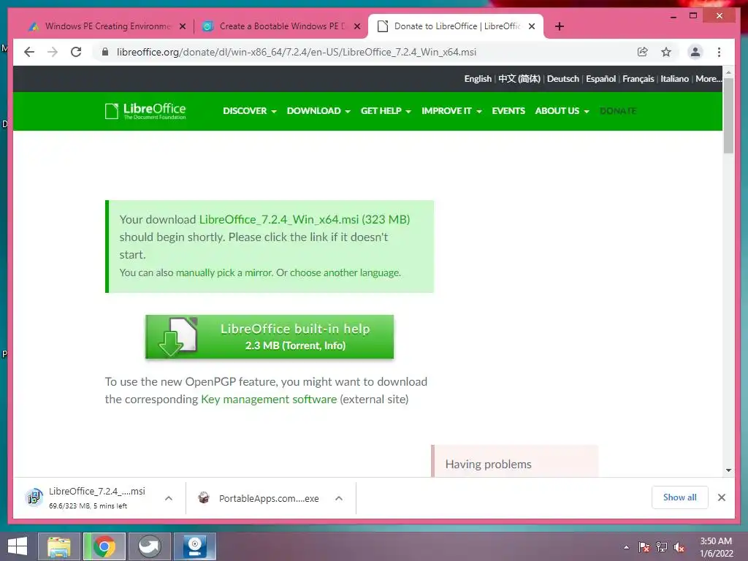
Task: Click the LibreOffice logo in header
Action: click(x=145, y=111)
